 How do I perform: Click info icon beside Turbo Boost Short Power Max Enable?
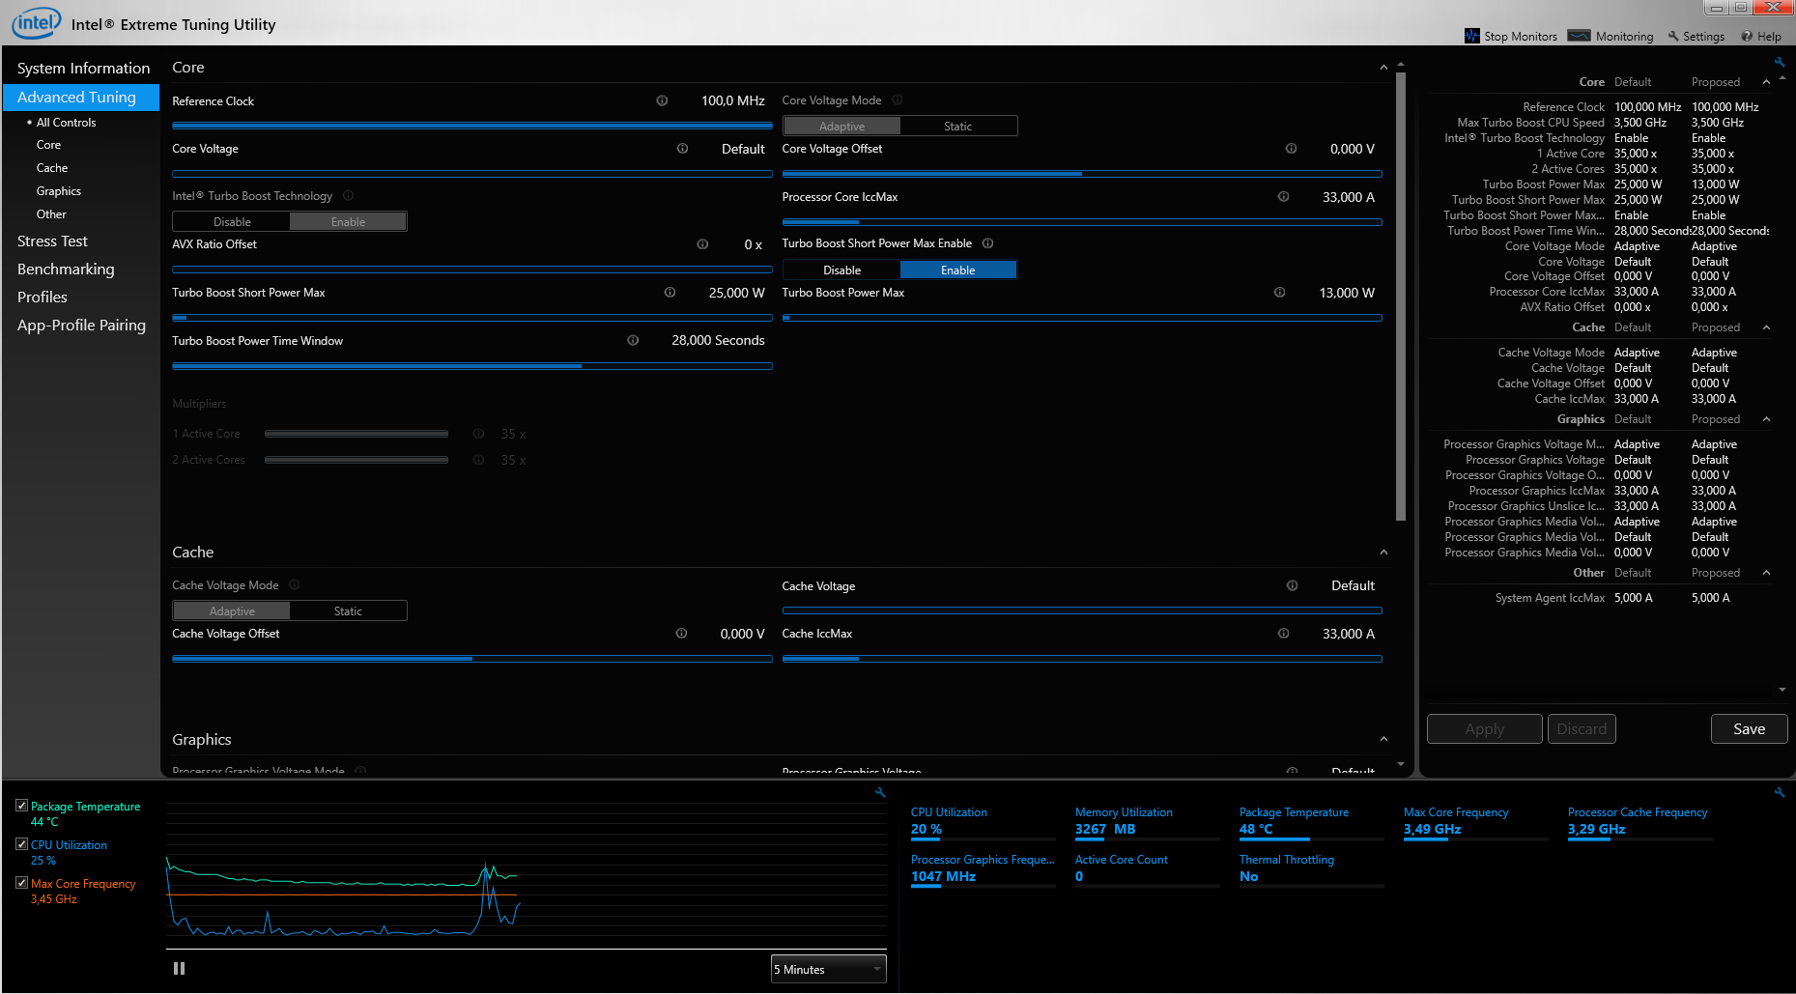[x=987, y=243]
